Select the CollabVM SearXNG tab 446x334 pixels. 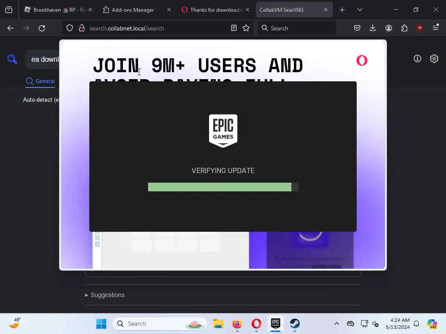point(294,10)
